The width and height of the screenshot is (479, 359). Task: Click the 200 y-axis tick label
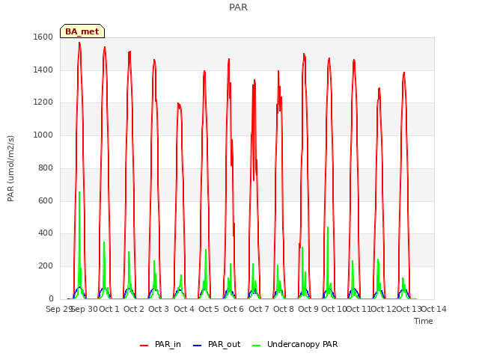tap(46, 266)
